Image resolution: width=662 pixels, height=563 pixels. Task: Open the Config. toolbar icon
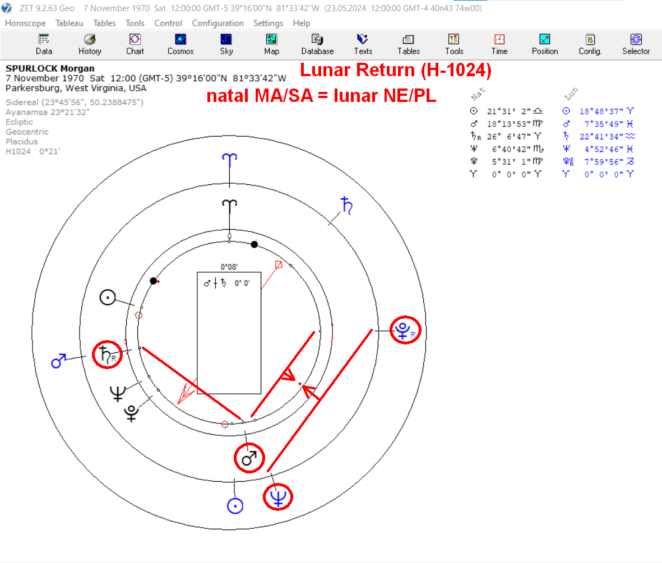(590, 44)
